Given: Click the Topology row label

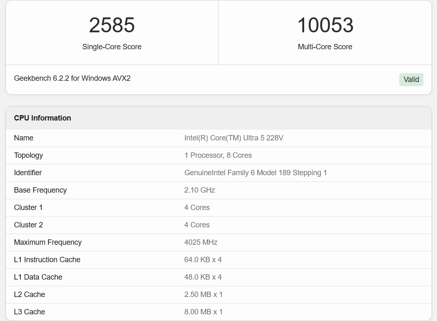Looking at the screenshot, I should 29,155.
